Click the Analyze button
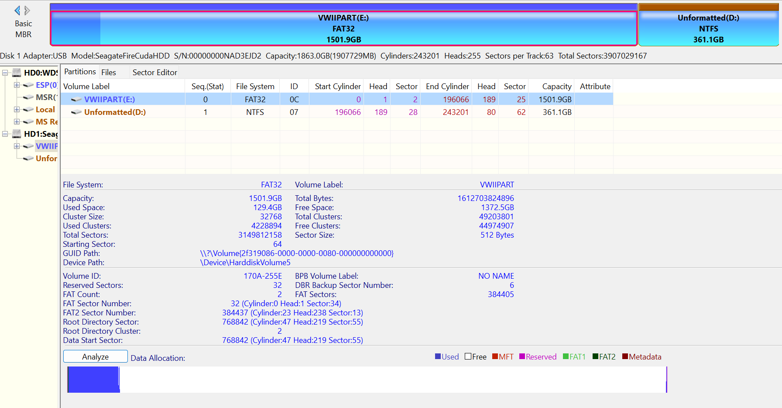This screenshot has height=408, width=782. click(x=96, y=356)
